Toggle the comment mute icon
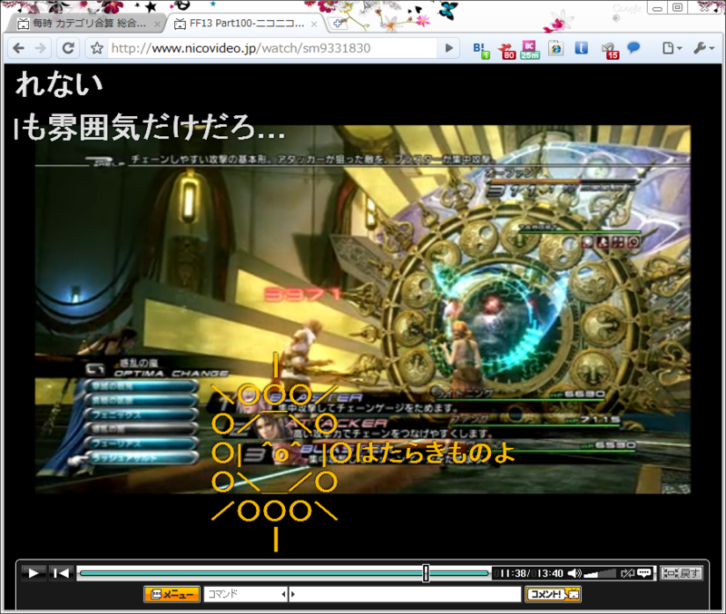The image size is (726, 614). point(627,573)
